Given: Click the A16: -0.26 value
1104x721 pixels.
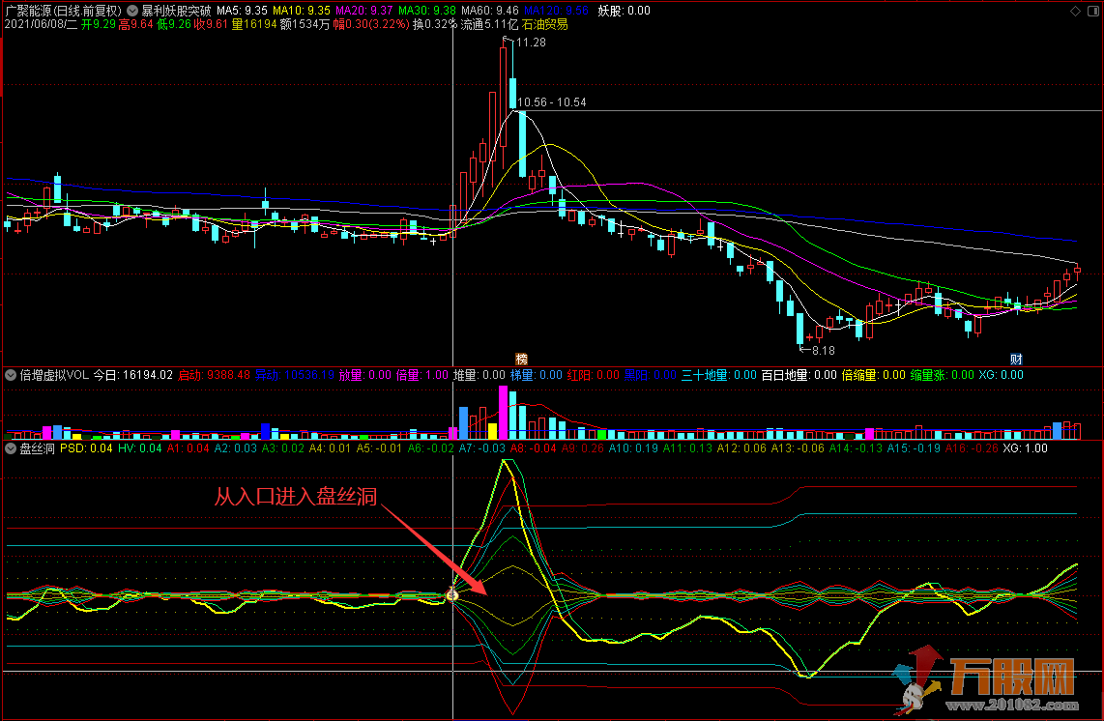Looking at the screenshot, I should pyautogui.click(x=972, y=448).
